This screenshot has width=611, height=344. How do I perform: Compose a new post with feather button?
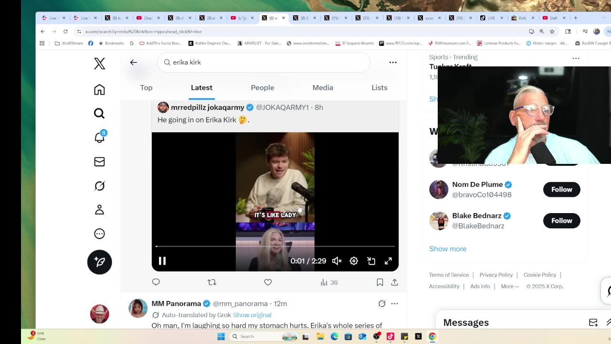tap(99, 262)
